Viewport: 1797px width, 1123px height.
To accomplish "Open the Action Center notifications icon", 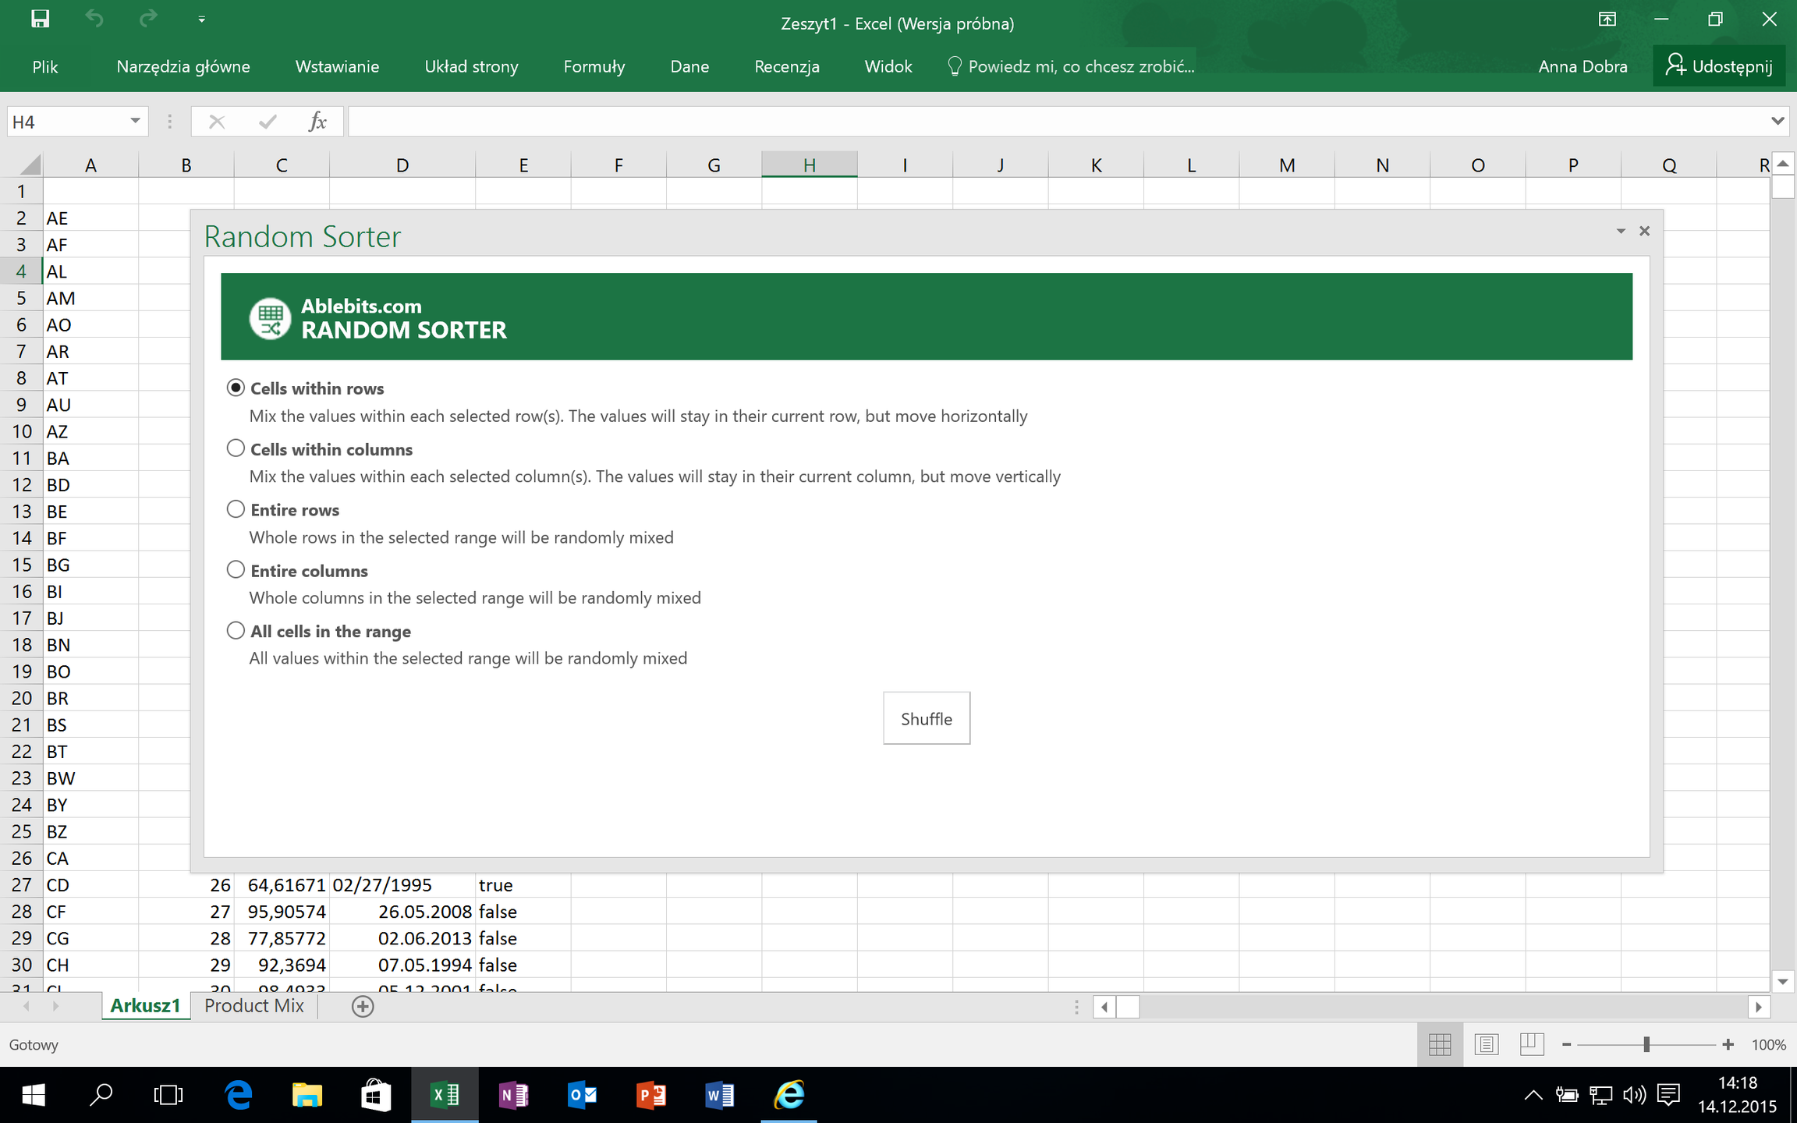I will 1668,1096.
